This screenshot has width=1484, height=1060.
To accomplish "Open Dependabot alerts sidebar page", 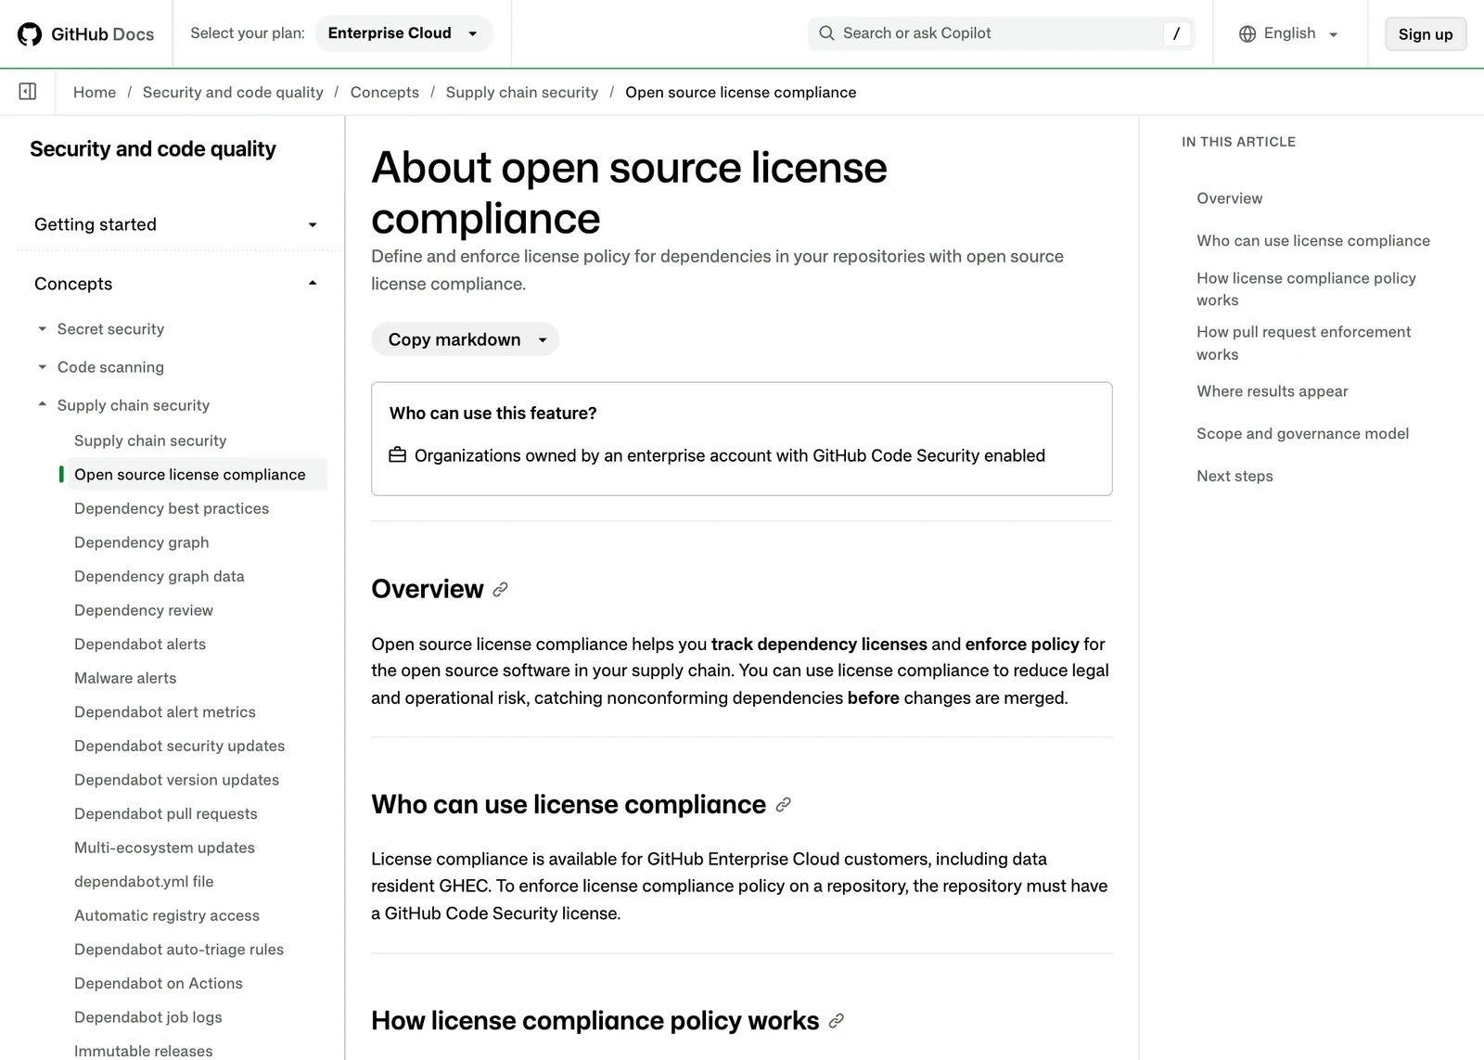I will coord(140,644).
